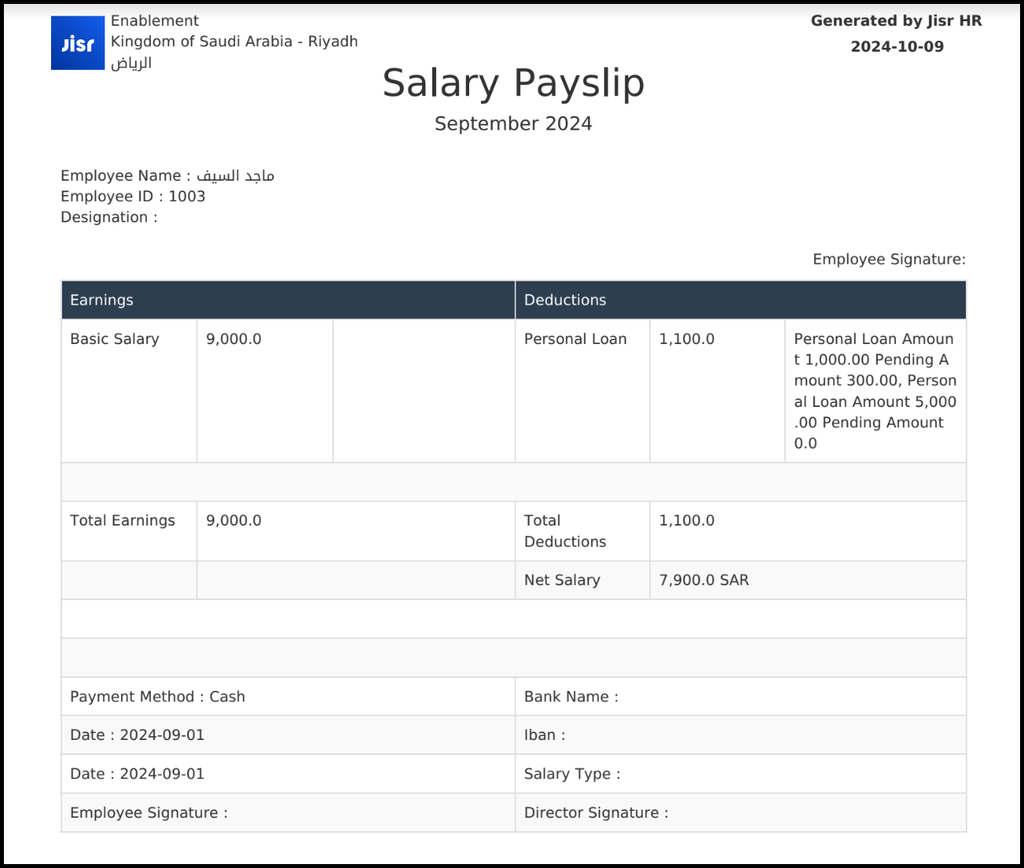Select the September 2024 period text

512,124
